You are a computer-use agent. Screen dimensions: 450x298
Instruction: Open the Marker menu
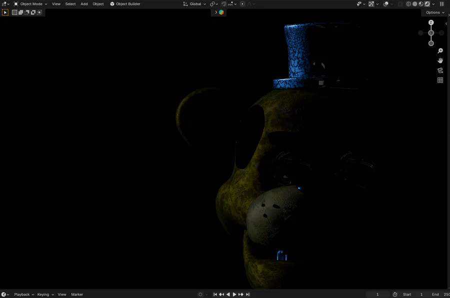point(77,294)
